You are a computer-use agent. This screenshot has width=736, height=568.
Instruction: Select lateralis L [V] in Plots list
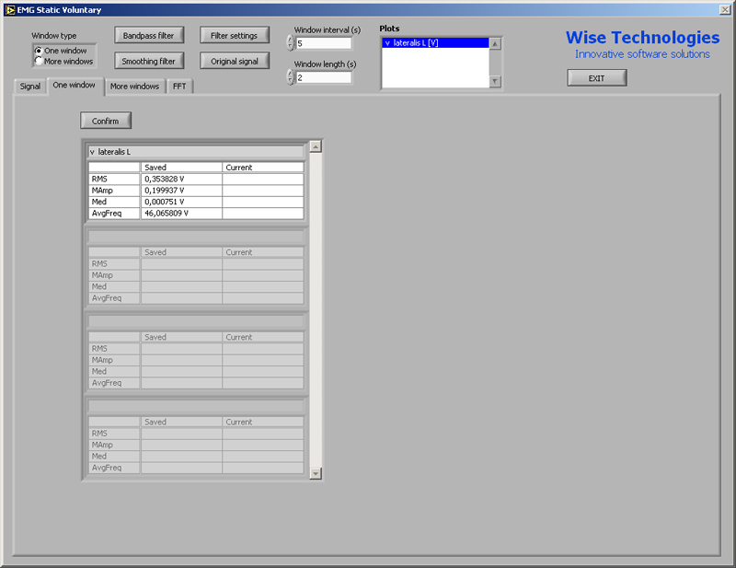pyautogui.click(x=435, y=42)
